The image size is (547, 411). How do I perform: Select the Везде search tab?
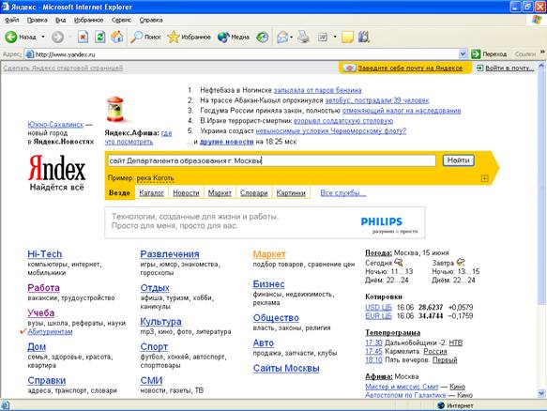[x=119, y=193]
